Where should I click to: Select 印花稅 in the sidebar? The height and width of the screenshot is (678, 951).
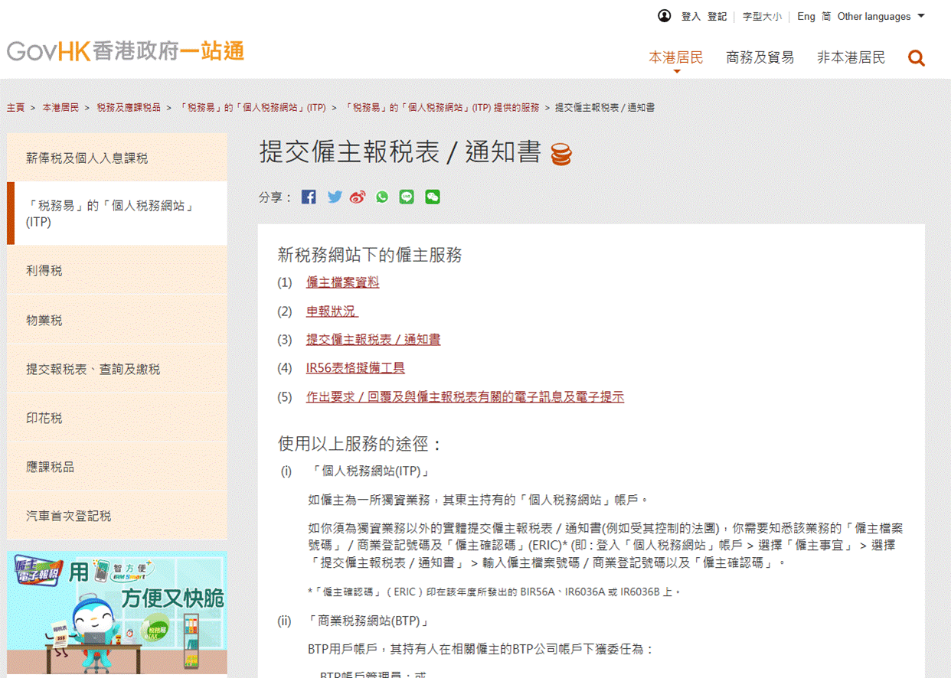point(44,418)
